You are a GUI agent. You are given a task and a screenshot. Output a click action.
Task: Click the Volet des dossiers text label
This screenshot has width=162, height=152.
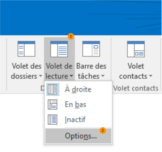(26, 71)
